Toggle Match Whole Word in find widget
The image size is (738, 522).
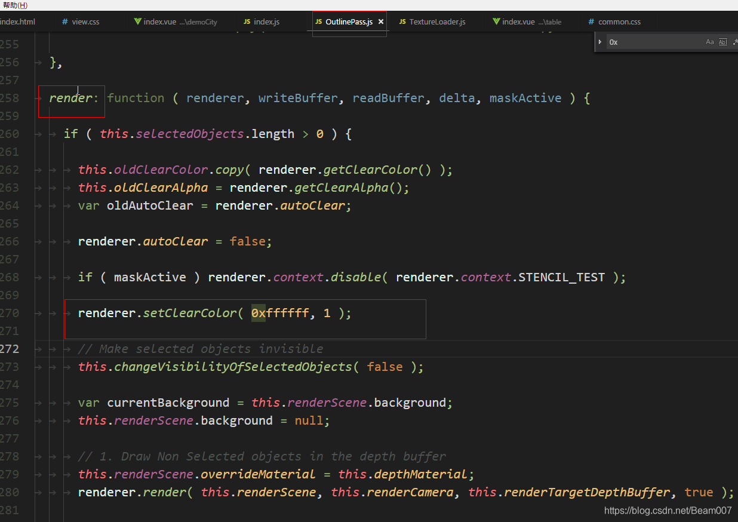(x=723, y=42)
